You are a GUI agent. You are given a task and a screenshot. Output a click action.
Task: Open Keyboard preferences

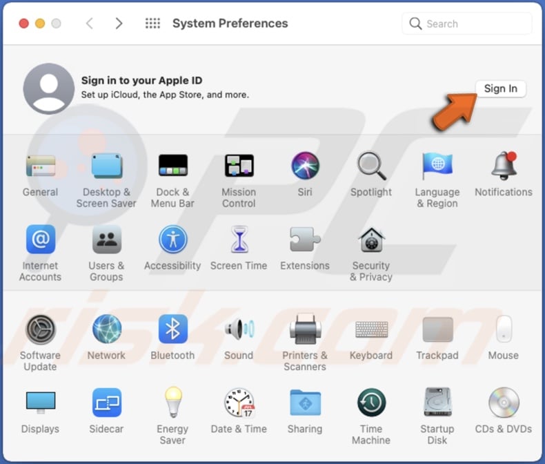click(x=371, y=329)
